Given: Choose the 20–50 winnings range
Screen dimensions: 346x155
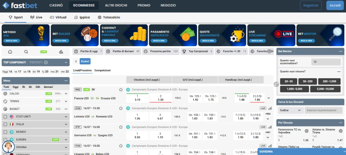Looking at the screenshot, I should point(289,81).
